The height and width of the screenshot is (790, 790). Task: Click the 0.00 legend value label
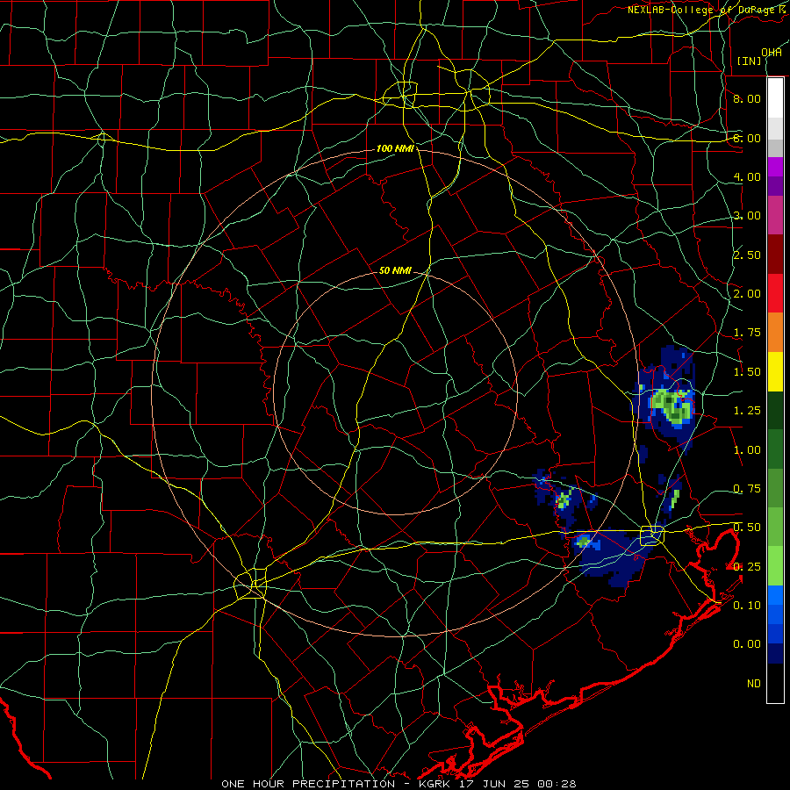pyautogui.click(x=747, y=644)
